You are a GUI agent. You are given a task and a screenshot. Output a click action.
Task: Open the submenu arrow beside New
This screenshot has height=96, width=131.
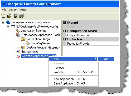96,59
